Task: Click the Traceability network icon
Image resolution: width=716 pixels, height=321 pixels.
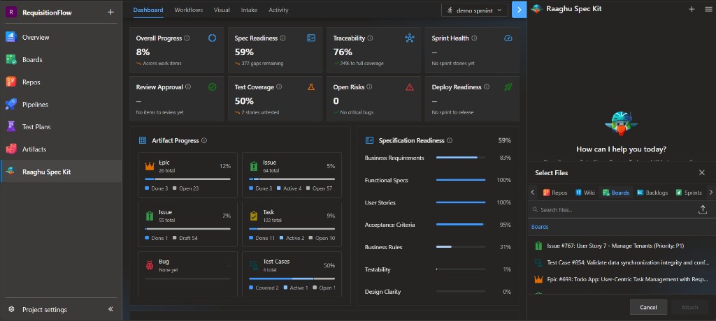Action: click(410, 38)
